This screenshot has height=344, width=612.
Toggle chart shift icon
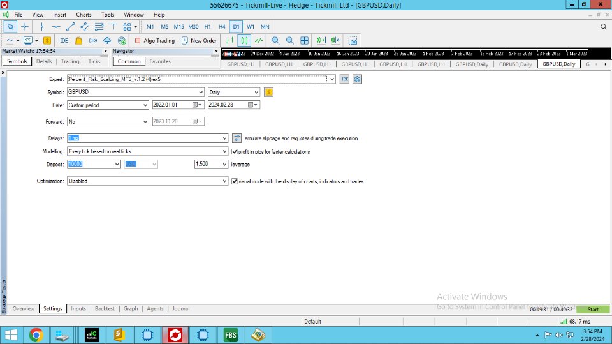tap(335, 41)
